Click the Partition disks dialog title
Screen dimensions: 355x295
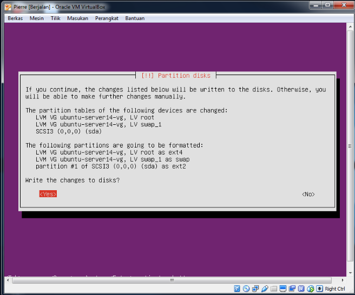pos(176,76)
